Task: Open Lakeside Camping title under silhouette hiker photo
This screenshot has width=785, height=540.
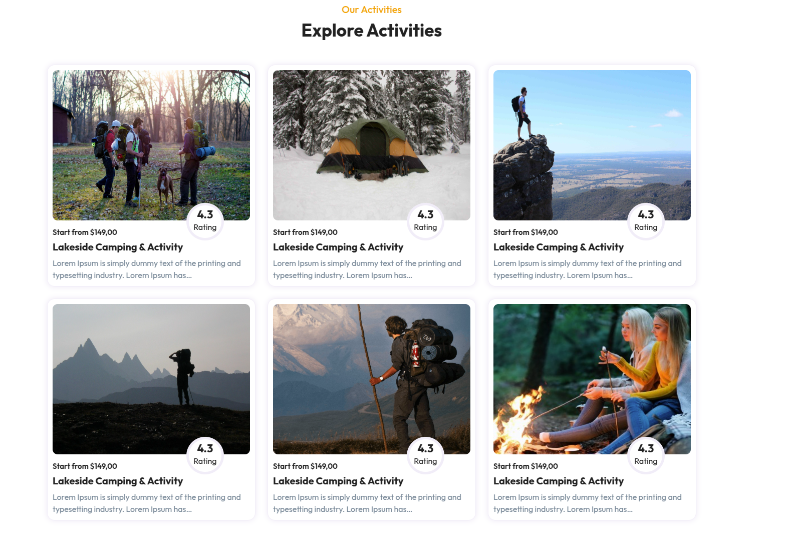Action: click(118, 481)
